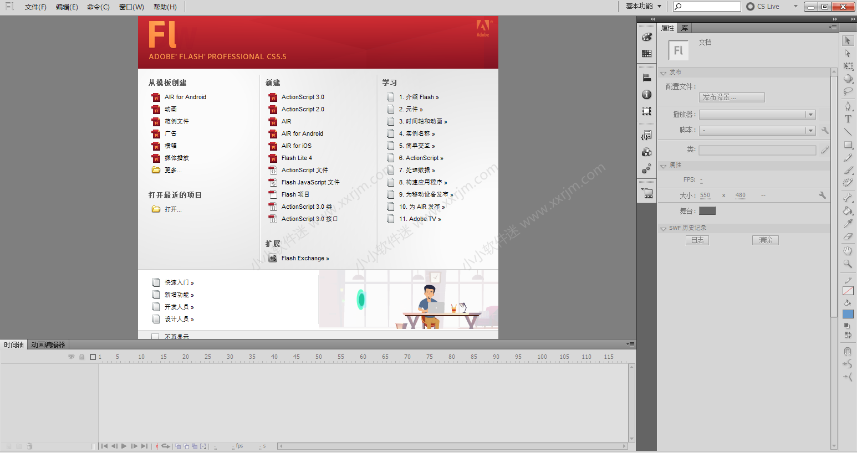Screen dimensions: 857x453
Task: Switch to the 动画编辑器 tab
Action: (x=48, y=344)
